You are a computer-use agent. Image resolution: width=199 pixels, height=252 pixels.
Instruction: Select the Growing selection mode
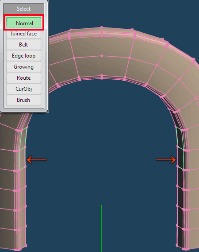23,67
